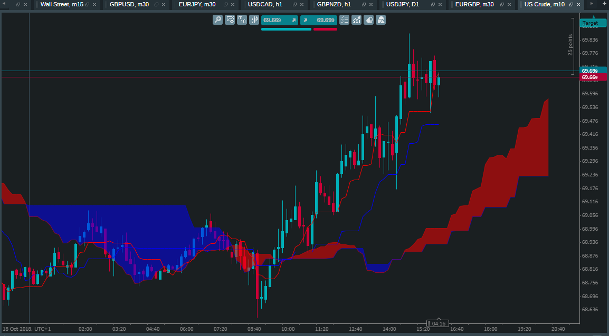The height and width of the screenshot is (336, 609).
Task: Pop out the US Crude chart via detach icon
Action: [571, 4]
